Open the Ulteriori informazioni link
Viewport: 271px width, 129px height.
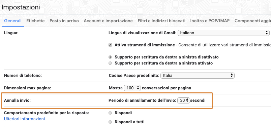24,119
